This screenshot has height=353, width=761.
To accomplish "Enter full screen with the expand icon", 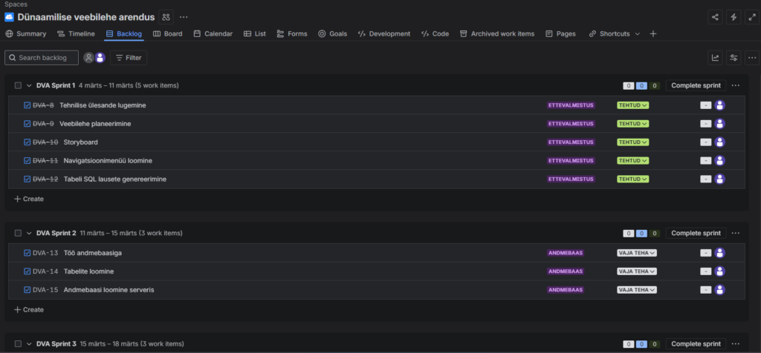I will click(x=751, y=16).
